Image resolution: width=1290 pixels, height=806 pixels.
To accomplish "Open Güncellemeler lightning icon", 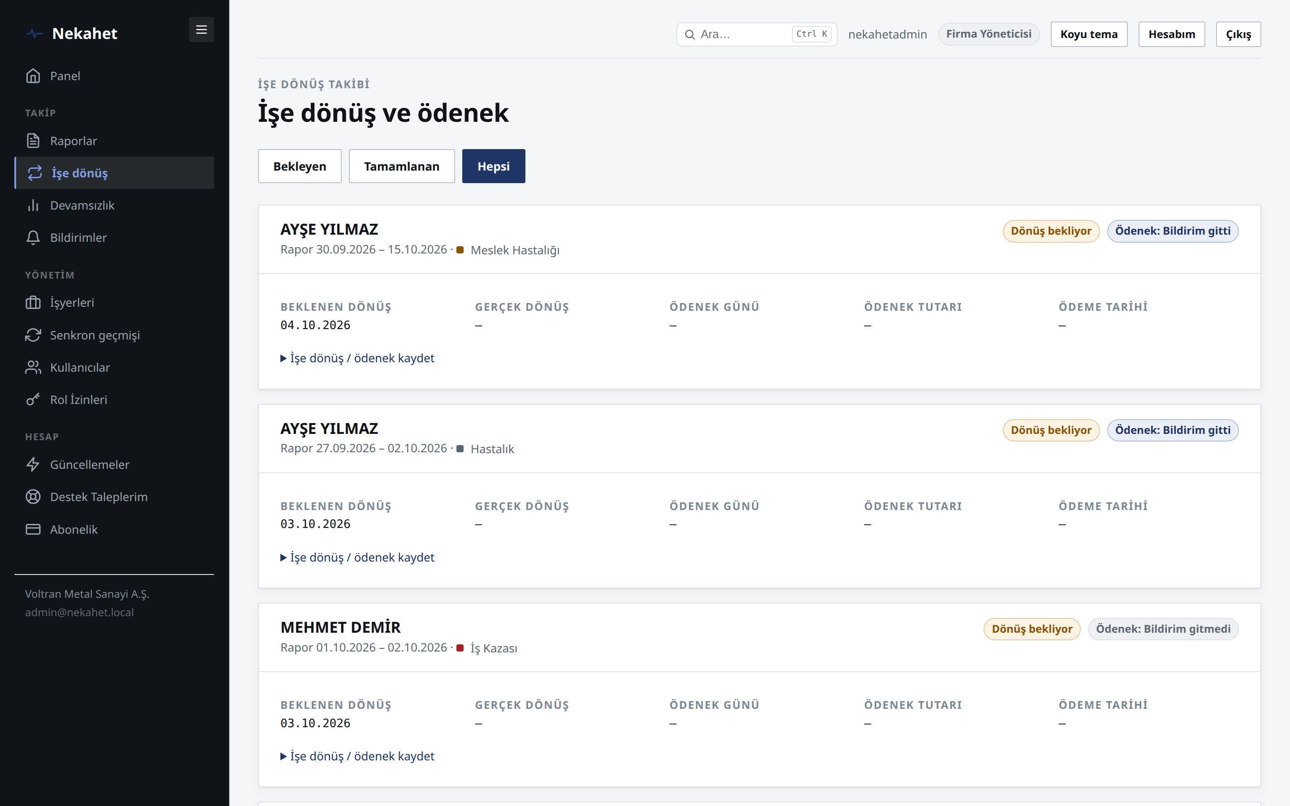I will (33, 464).
